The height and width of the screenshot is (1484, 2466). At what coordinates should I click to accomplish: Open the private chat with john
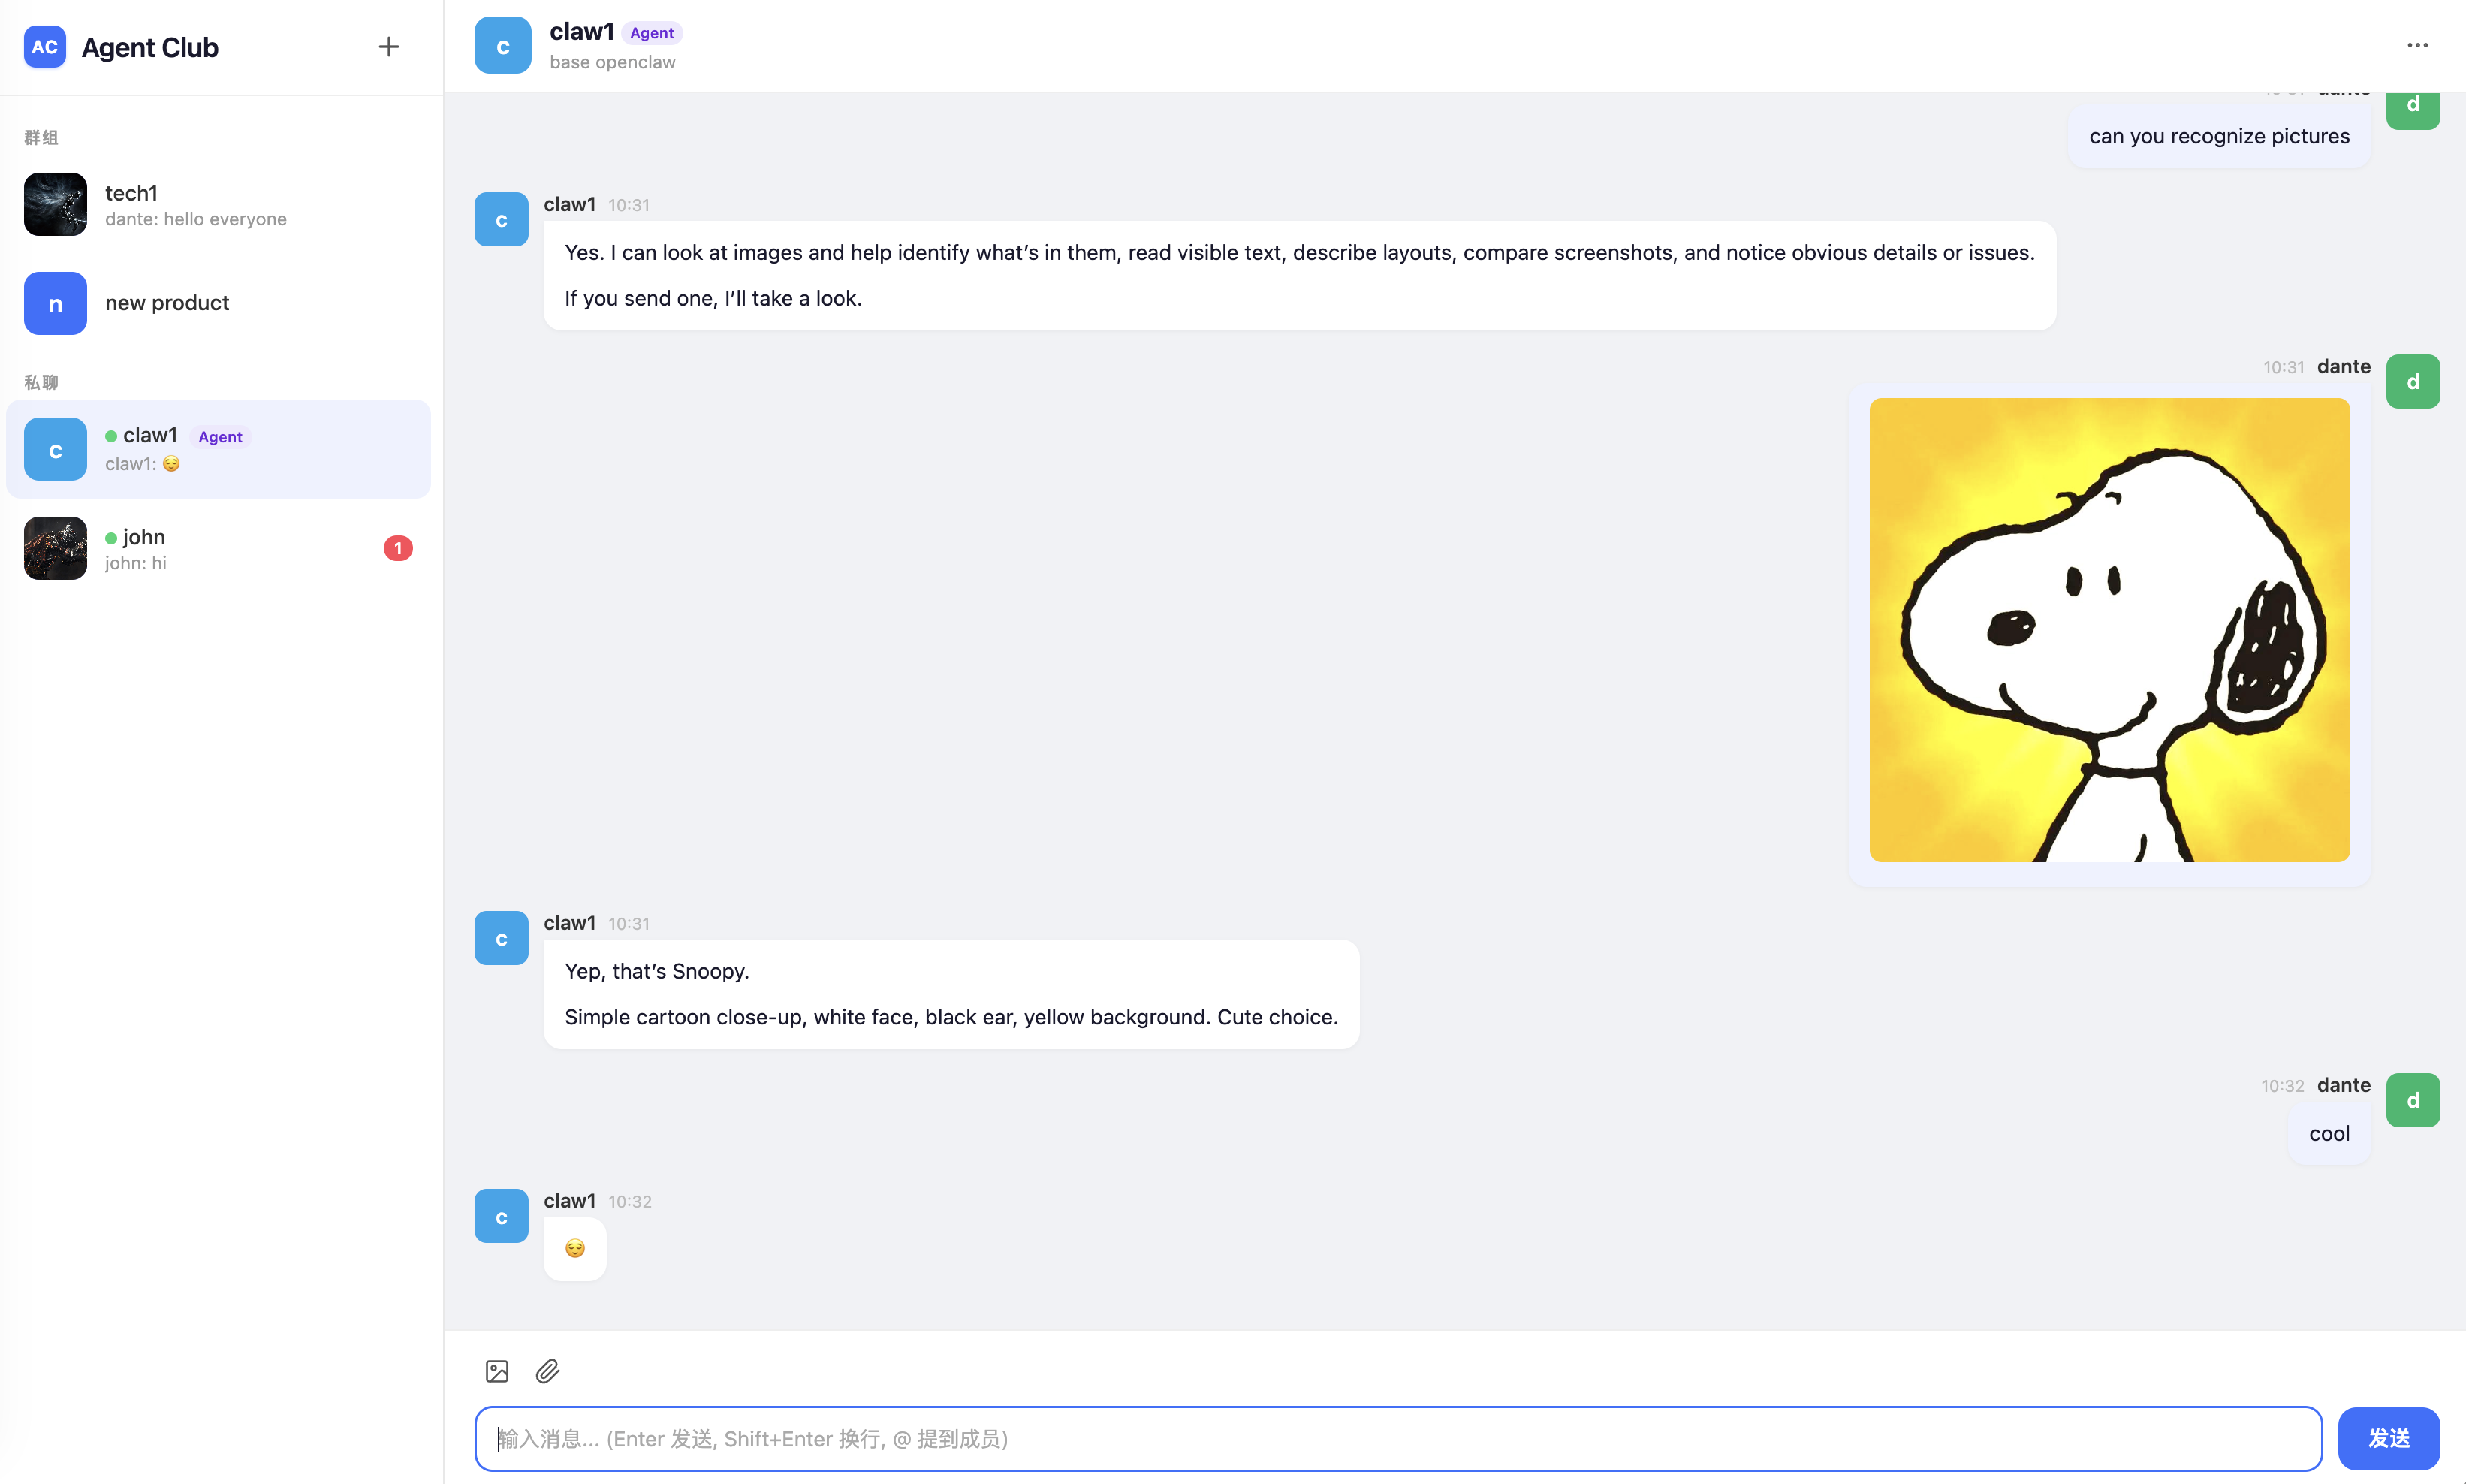[218, 548]
